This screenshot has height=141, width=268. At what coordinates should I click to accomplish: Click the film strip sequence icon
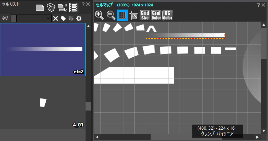(x=74, y=7)
